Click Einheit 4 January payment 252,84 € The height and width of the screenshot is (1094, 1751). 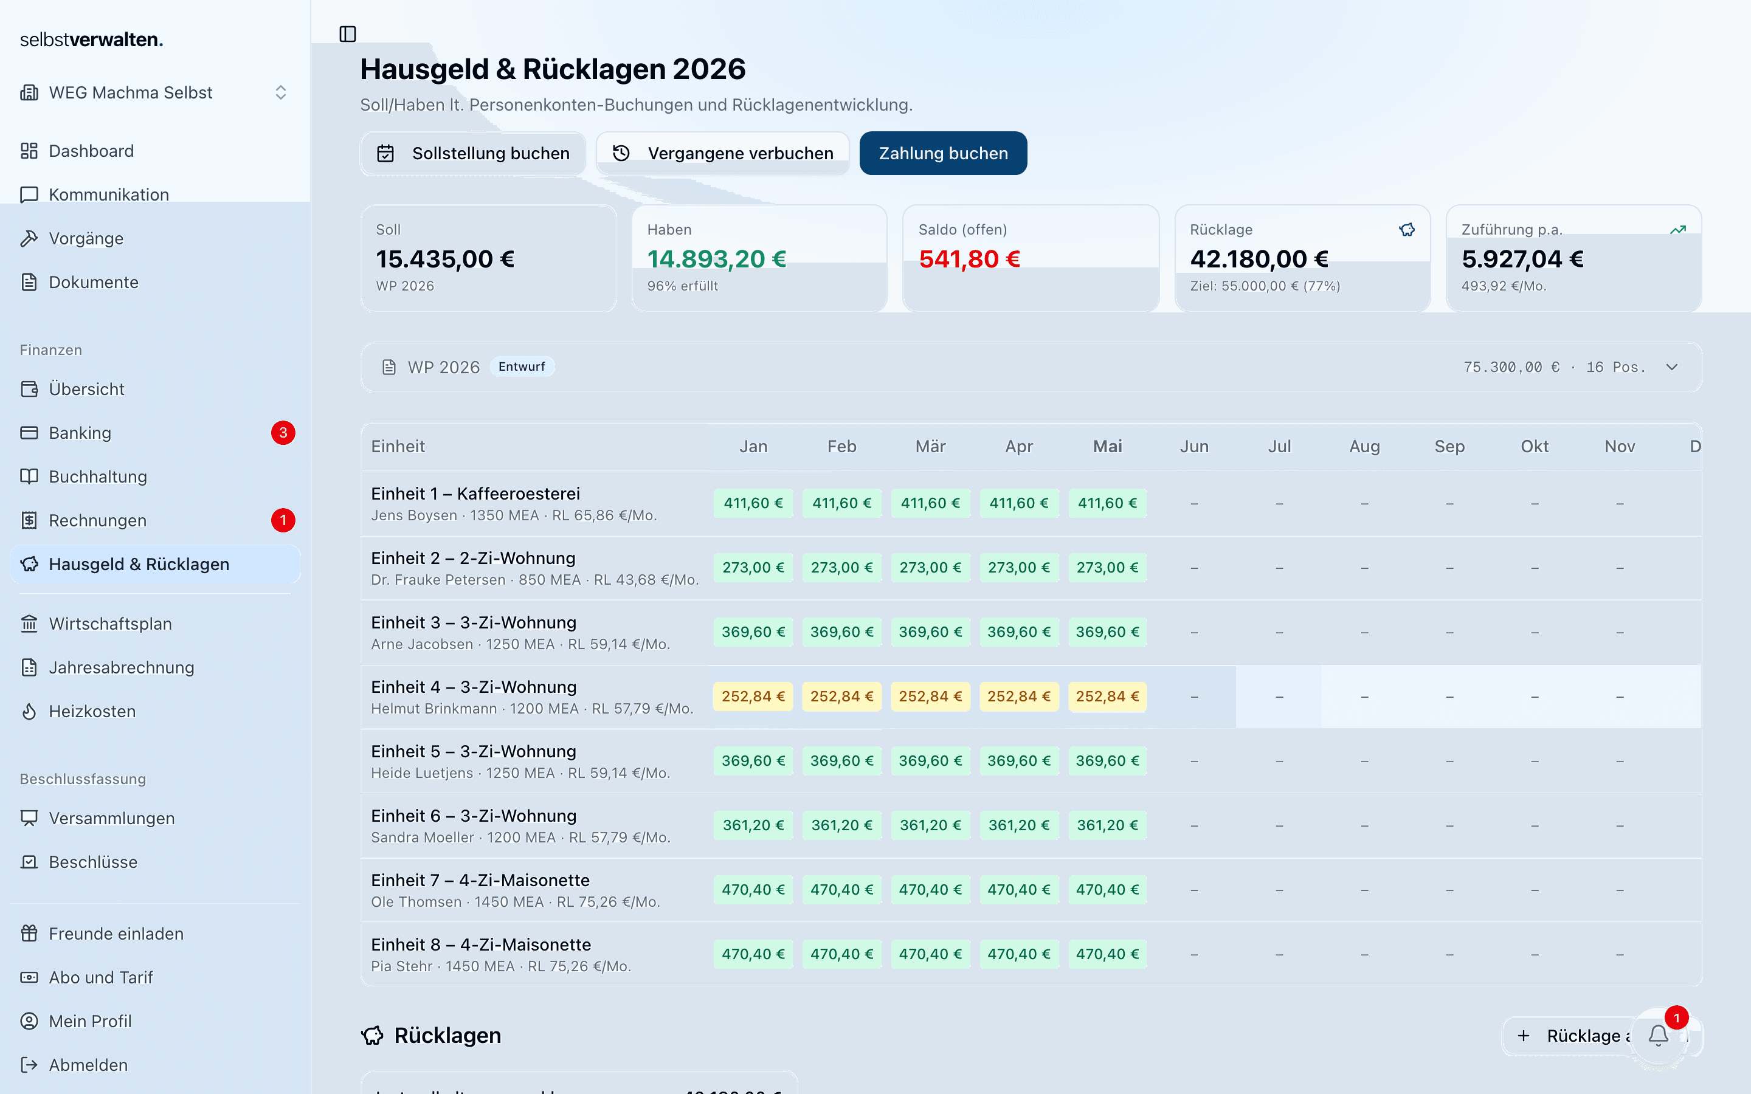[753, 697]
